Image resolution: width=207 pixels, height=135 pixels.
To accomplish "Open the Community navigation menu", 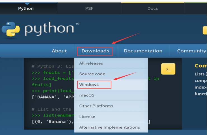I will [x=192, y=51].
